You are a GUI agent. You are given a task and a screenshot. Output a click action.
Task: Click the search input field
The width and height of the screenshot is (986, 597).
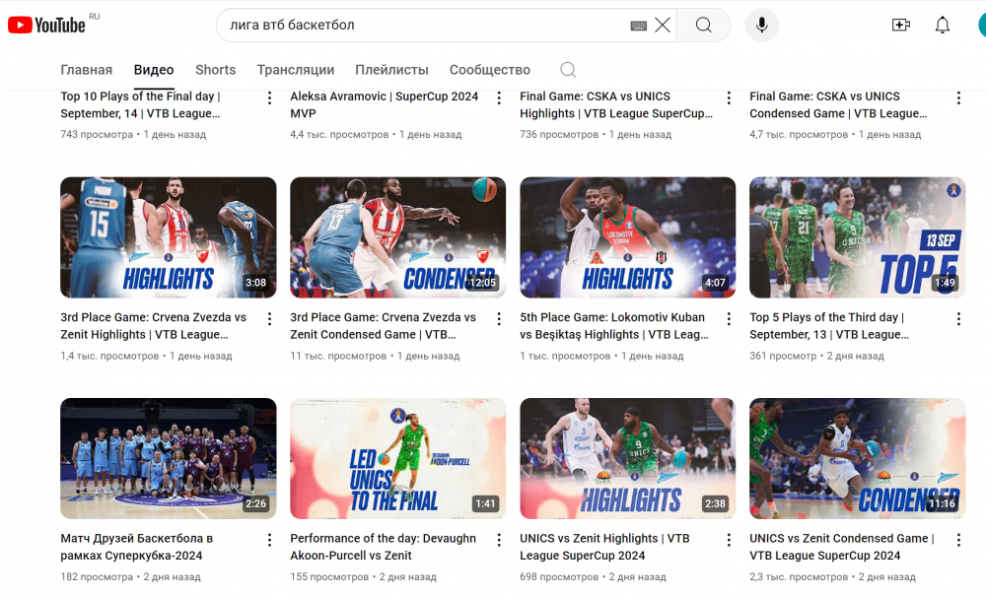coord(424,26)
